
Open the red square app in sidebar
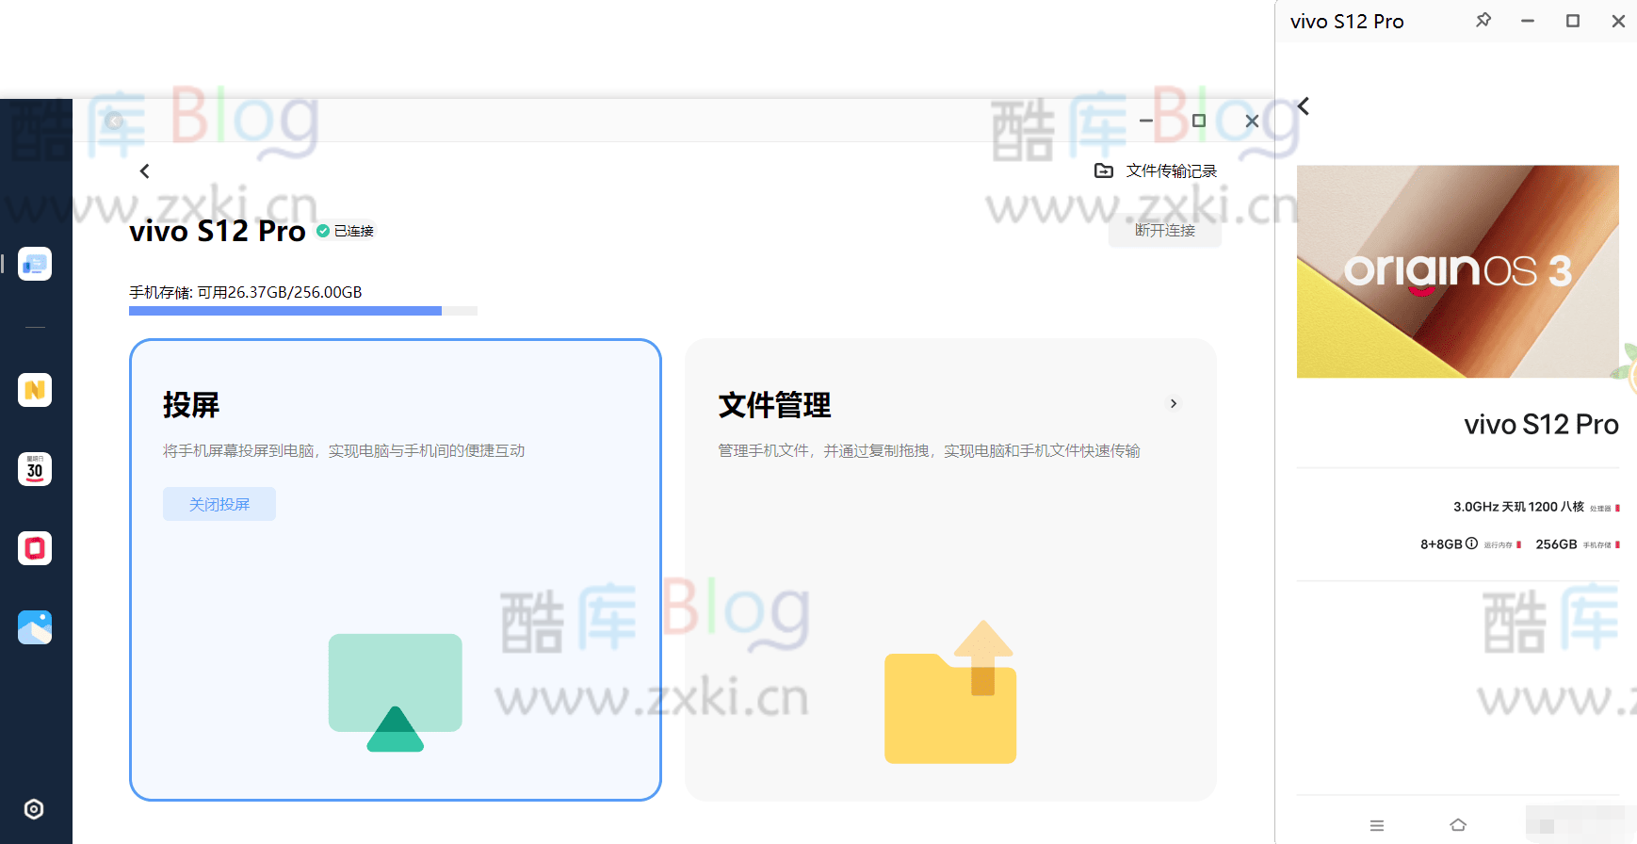35,548
